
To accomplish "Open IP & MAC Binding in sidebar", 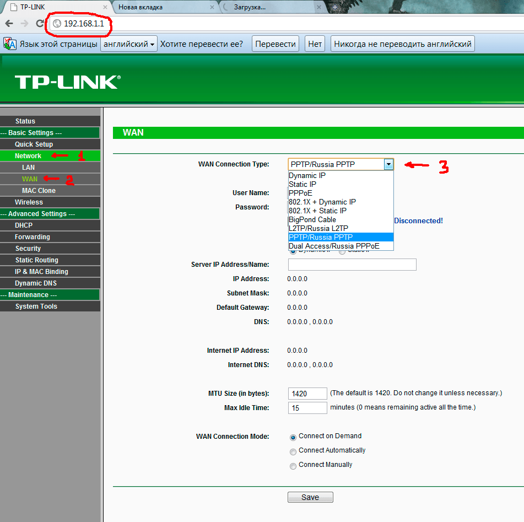I will (50, 272).
